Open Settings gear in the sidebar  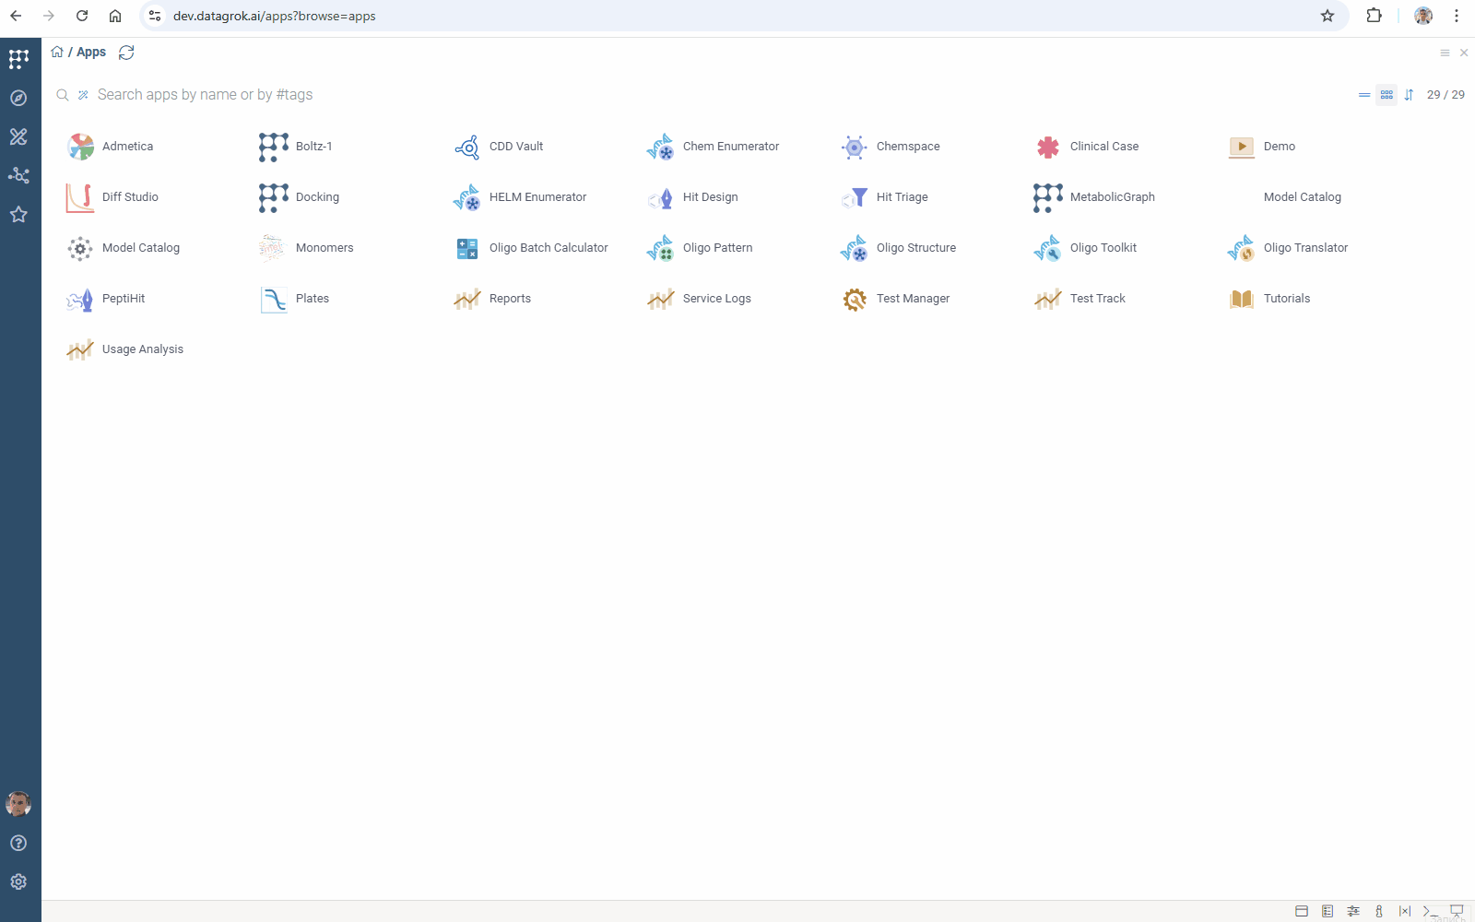[18, 882]
